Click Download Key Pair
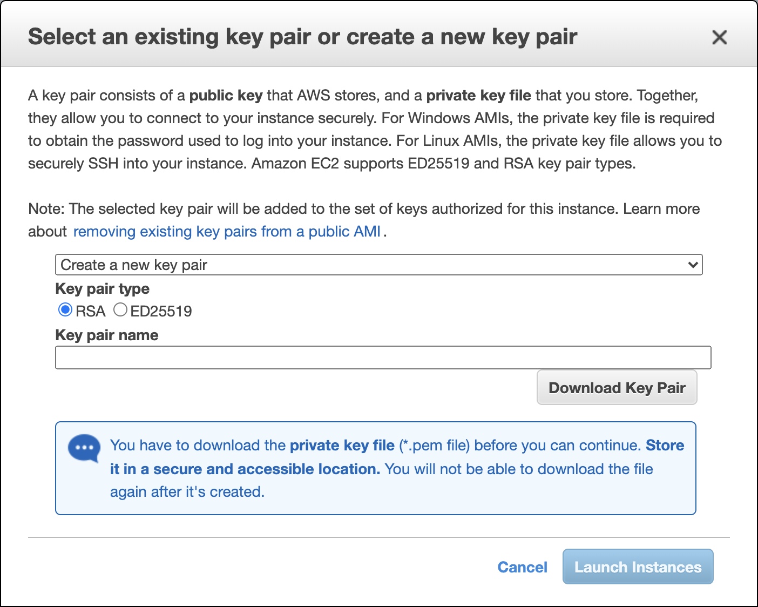This screenshot has width=758, height=607. coord(617,387)
